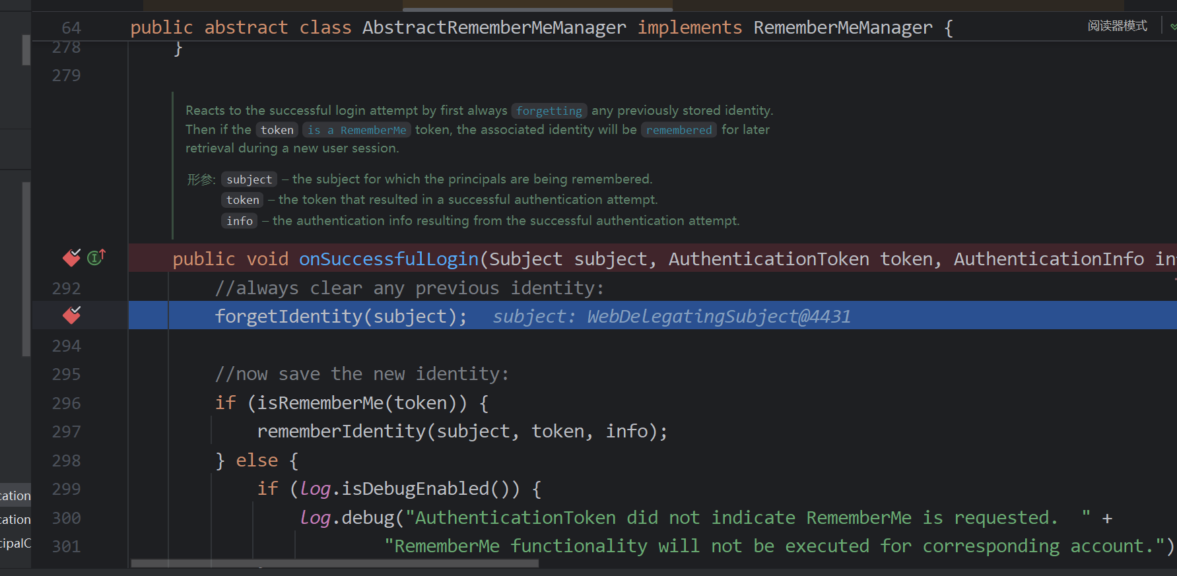
Task: Click the implements-method gutter icon
Action: pyautogui.click(x=96, y=257)
